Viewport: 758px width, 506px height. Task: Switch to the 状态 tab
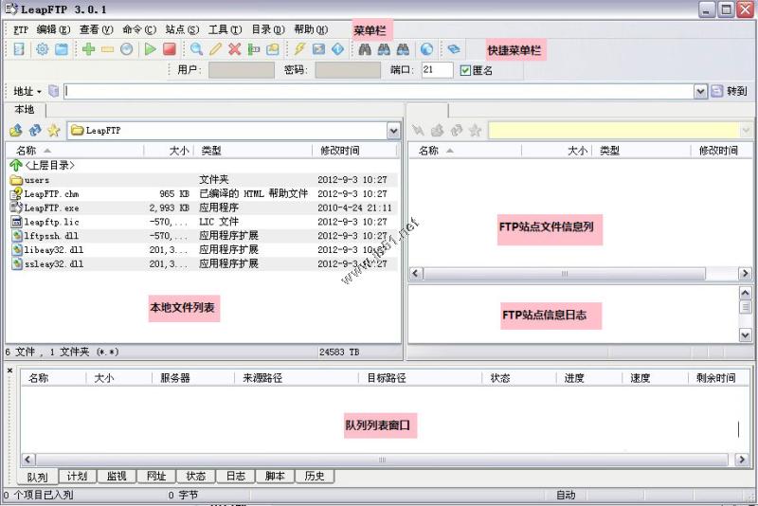tap(196, 476)
